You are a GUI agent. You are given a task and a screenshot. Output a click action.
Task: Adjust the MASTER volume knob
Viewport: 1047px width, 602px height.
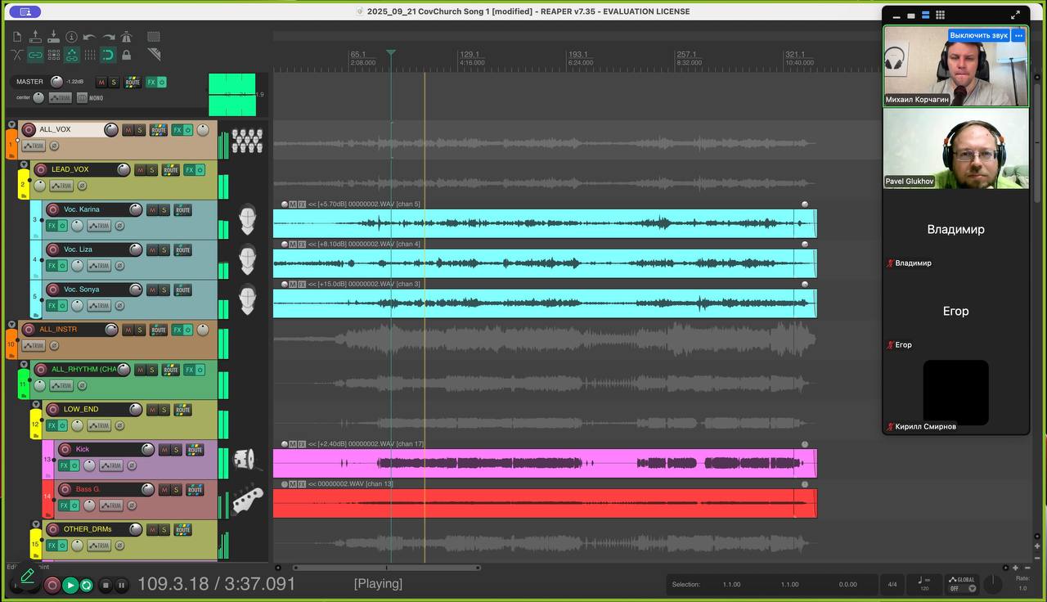[56, 82]
